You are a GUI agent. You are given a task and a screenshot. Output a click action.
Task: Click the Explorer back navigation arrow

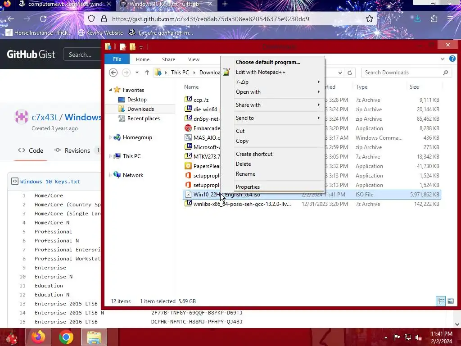point(113,73)
